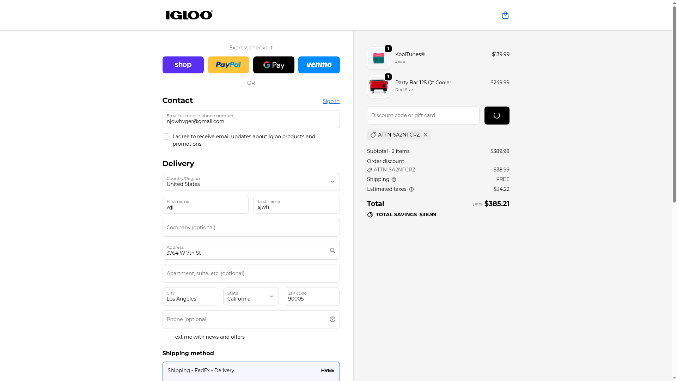Expand the State dropdown
This screenshot has height=381, width=677.
251,296
